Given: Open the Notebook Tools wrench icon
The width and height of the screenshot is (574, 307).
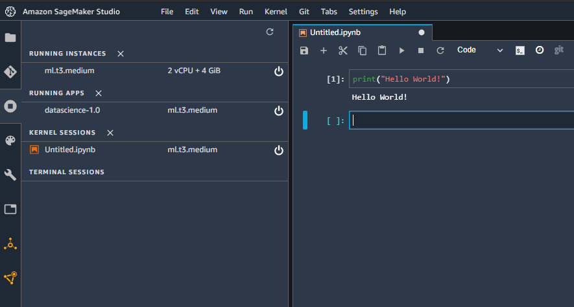Looking at the screenshot, I should [x=10, y=175].
